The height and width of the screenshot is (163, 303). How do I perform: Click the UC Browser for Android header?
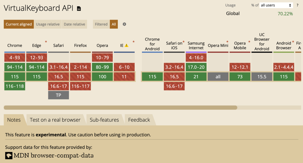[x=262, y=42]
